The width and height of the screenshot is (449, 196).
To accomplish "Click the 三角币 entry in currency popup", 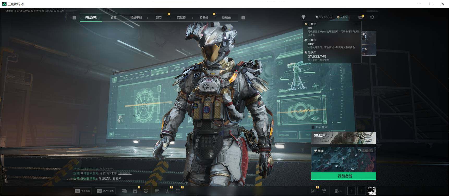I will 332,29.
